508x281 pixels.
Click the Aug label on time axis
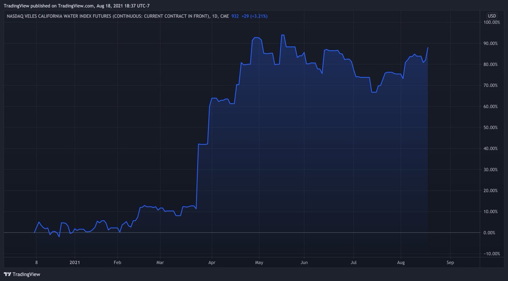tap(400, 262)
